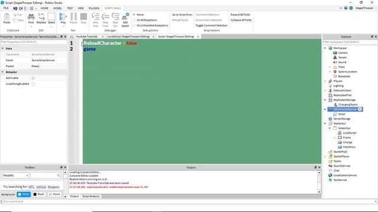This screenshot has height=212, width=378.
Task: Click the Go to Script Error button
Action: (183, 15)
